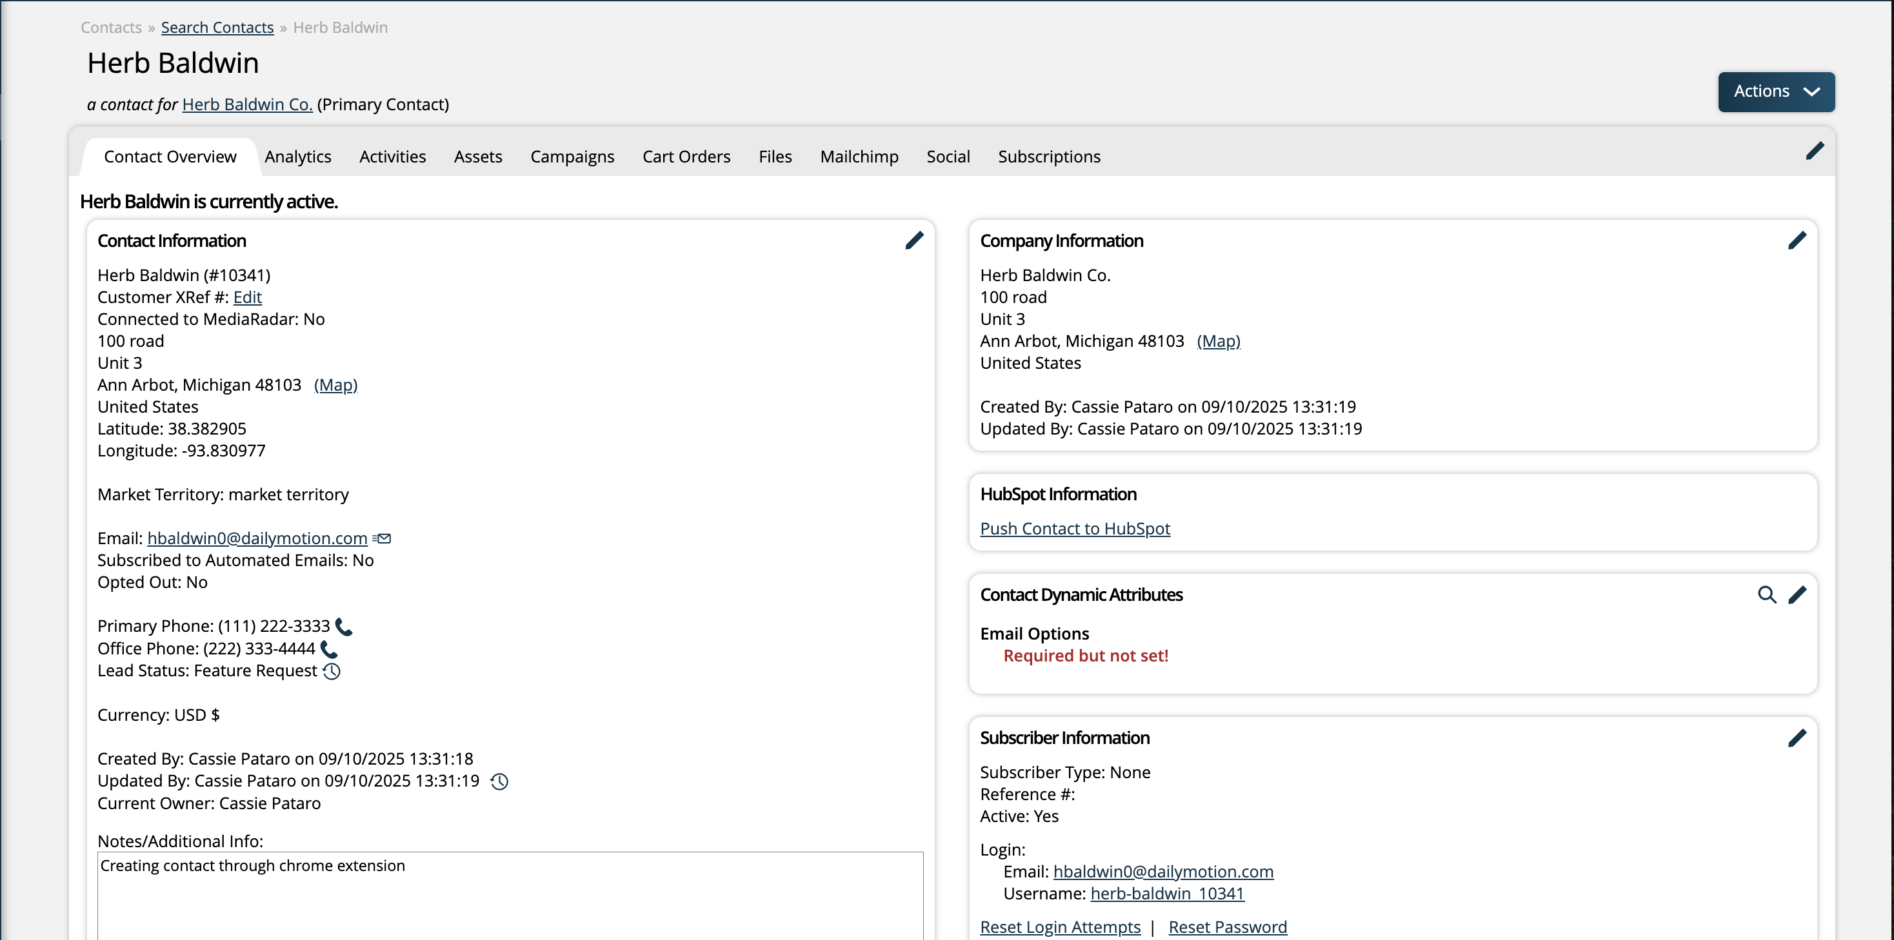Open the Map link in Company Information
Viewport: 1894px width, 940px height.
click(x=1217, y=340)
